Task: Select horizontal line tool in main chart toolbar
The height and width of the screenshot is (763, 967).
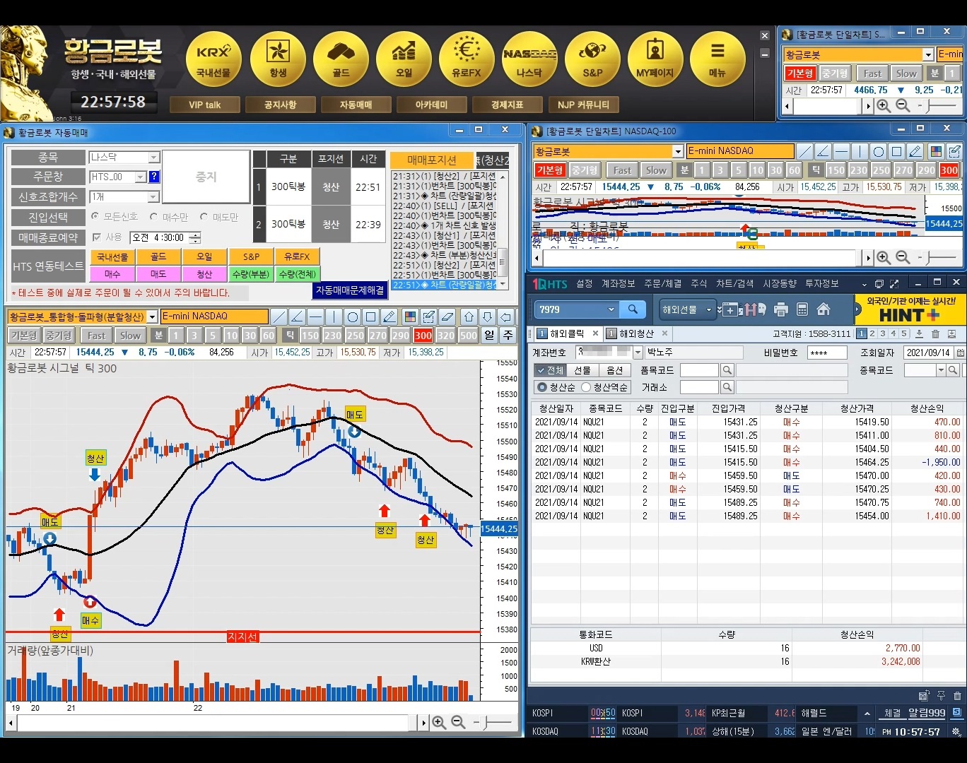Action: [316, 317]
